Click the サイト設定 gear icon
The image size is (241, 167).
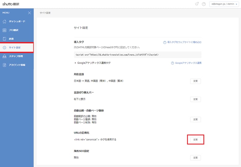[4, 48]
